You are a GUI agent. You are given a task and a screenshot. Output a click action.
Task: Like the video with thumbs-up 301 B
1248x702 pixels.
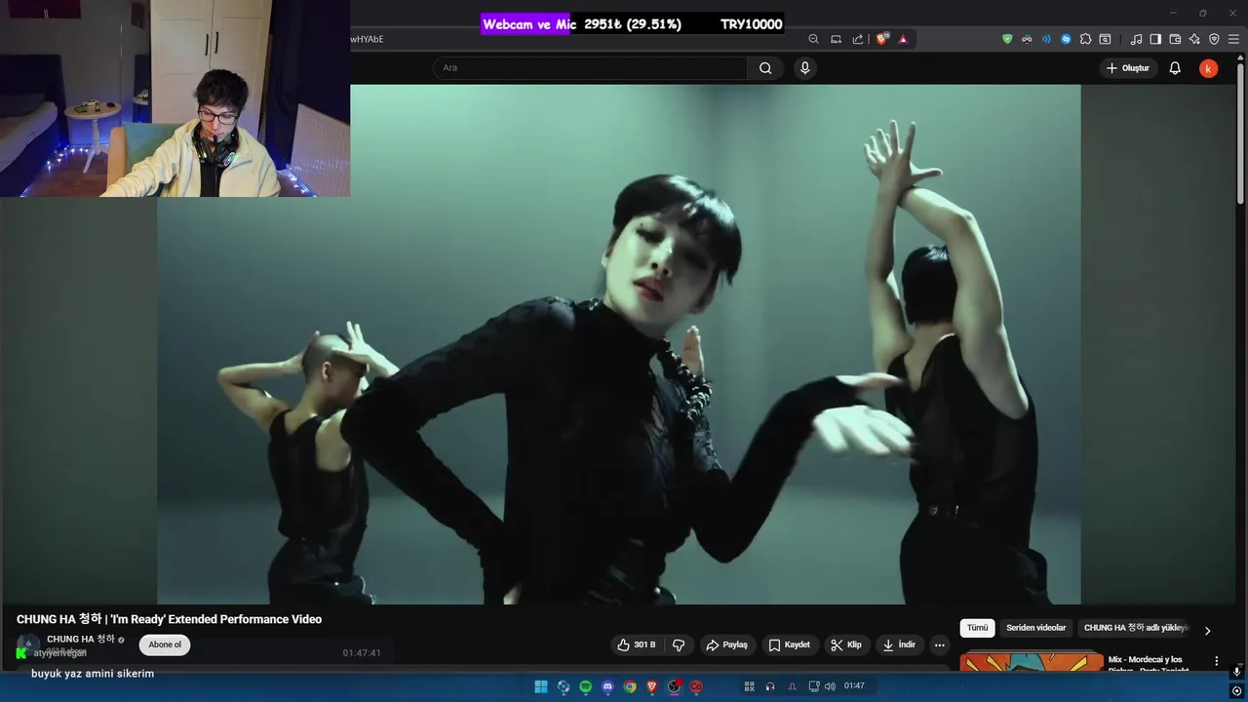click(637, 644)
